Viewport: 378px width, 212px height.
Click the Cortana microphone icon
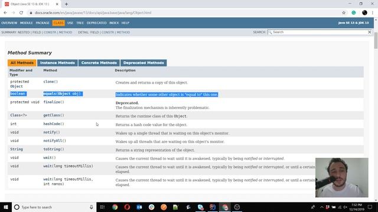tap(91, 207)
